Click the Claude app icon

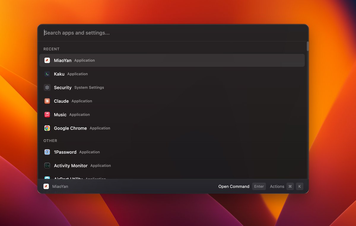(x=47, y=101)
